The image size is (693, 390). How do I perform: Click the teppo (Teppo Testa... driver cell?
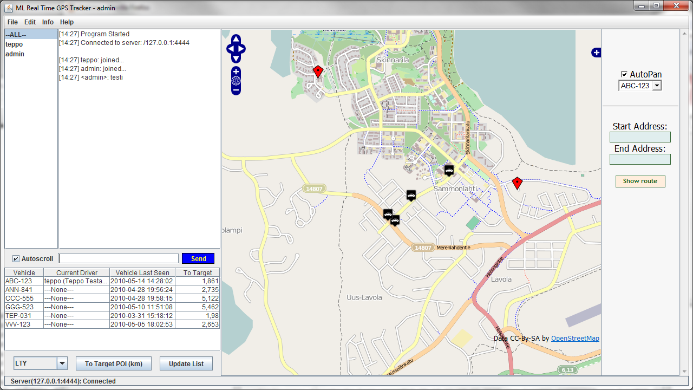point(76,281)
